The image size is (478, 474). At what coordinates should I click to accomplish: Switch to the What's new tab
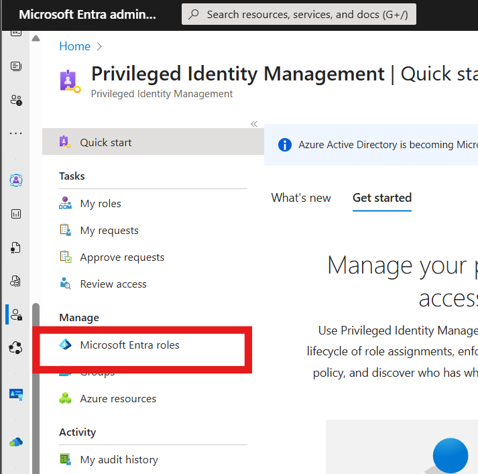301,198
